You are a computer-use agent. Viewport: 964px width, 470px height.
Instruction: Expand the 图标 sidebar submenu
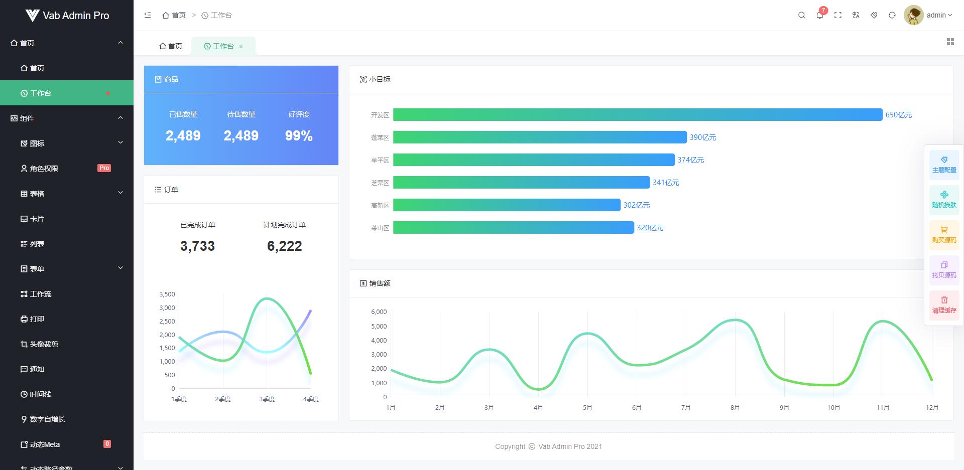coord(67,143)
